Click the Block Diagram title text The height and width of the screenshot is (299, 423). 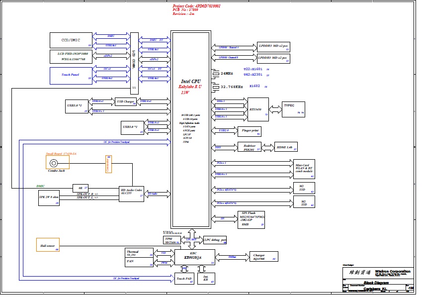pos(376,283)
